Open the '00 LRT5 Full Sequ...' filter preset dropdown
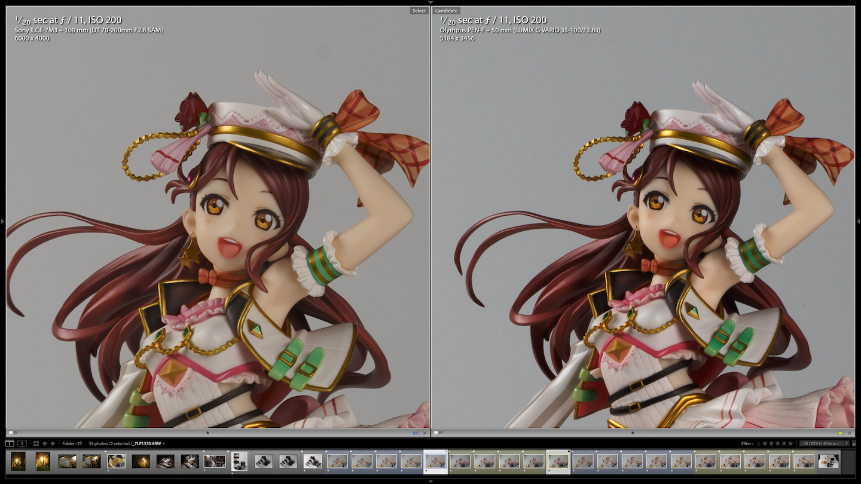 pos(824,443)
